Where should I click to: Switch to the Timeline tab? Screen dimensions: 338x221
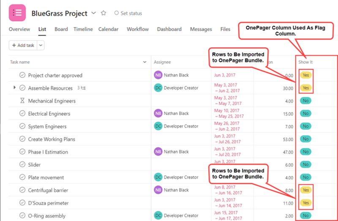[83, 29]
